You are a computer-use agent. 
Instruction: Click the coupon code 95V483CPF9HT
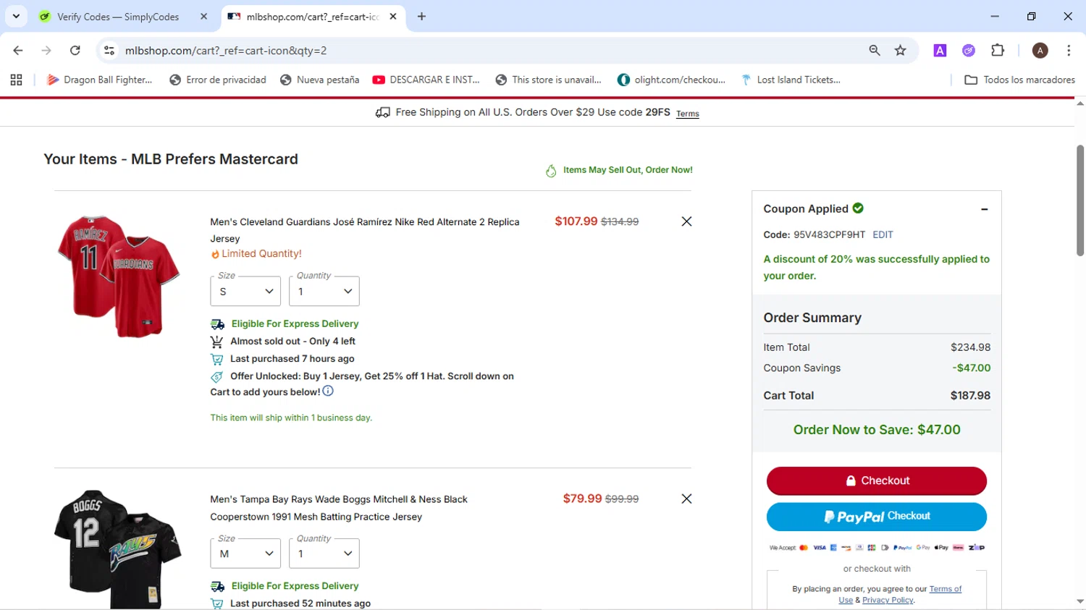[829, 234]
